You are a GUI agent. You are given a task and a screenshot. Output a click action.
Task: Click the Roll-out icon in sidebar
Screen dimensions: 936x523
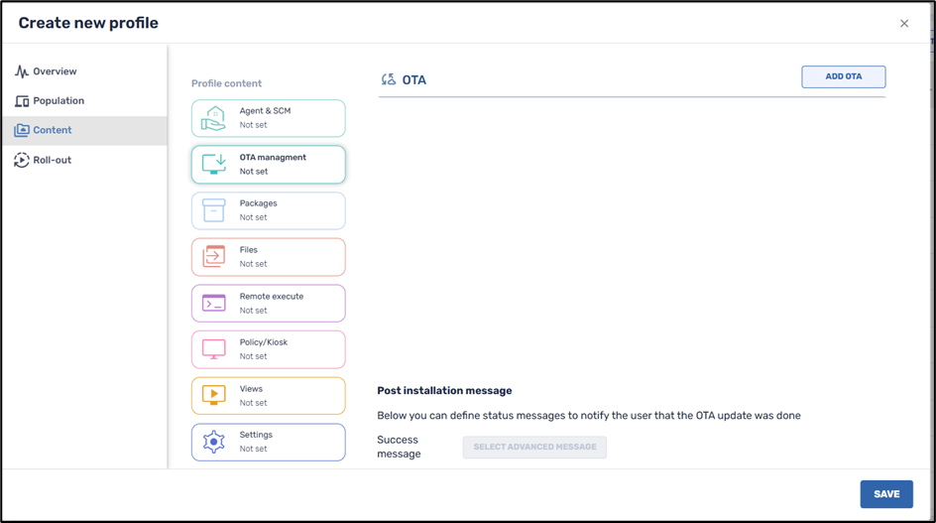[22, 160]
